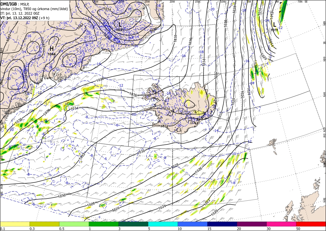This screenshot has height=231, width=326.
Task: Click the '1031' low-pressure value
Action: 120,30
